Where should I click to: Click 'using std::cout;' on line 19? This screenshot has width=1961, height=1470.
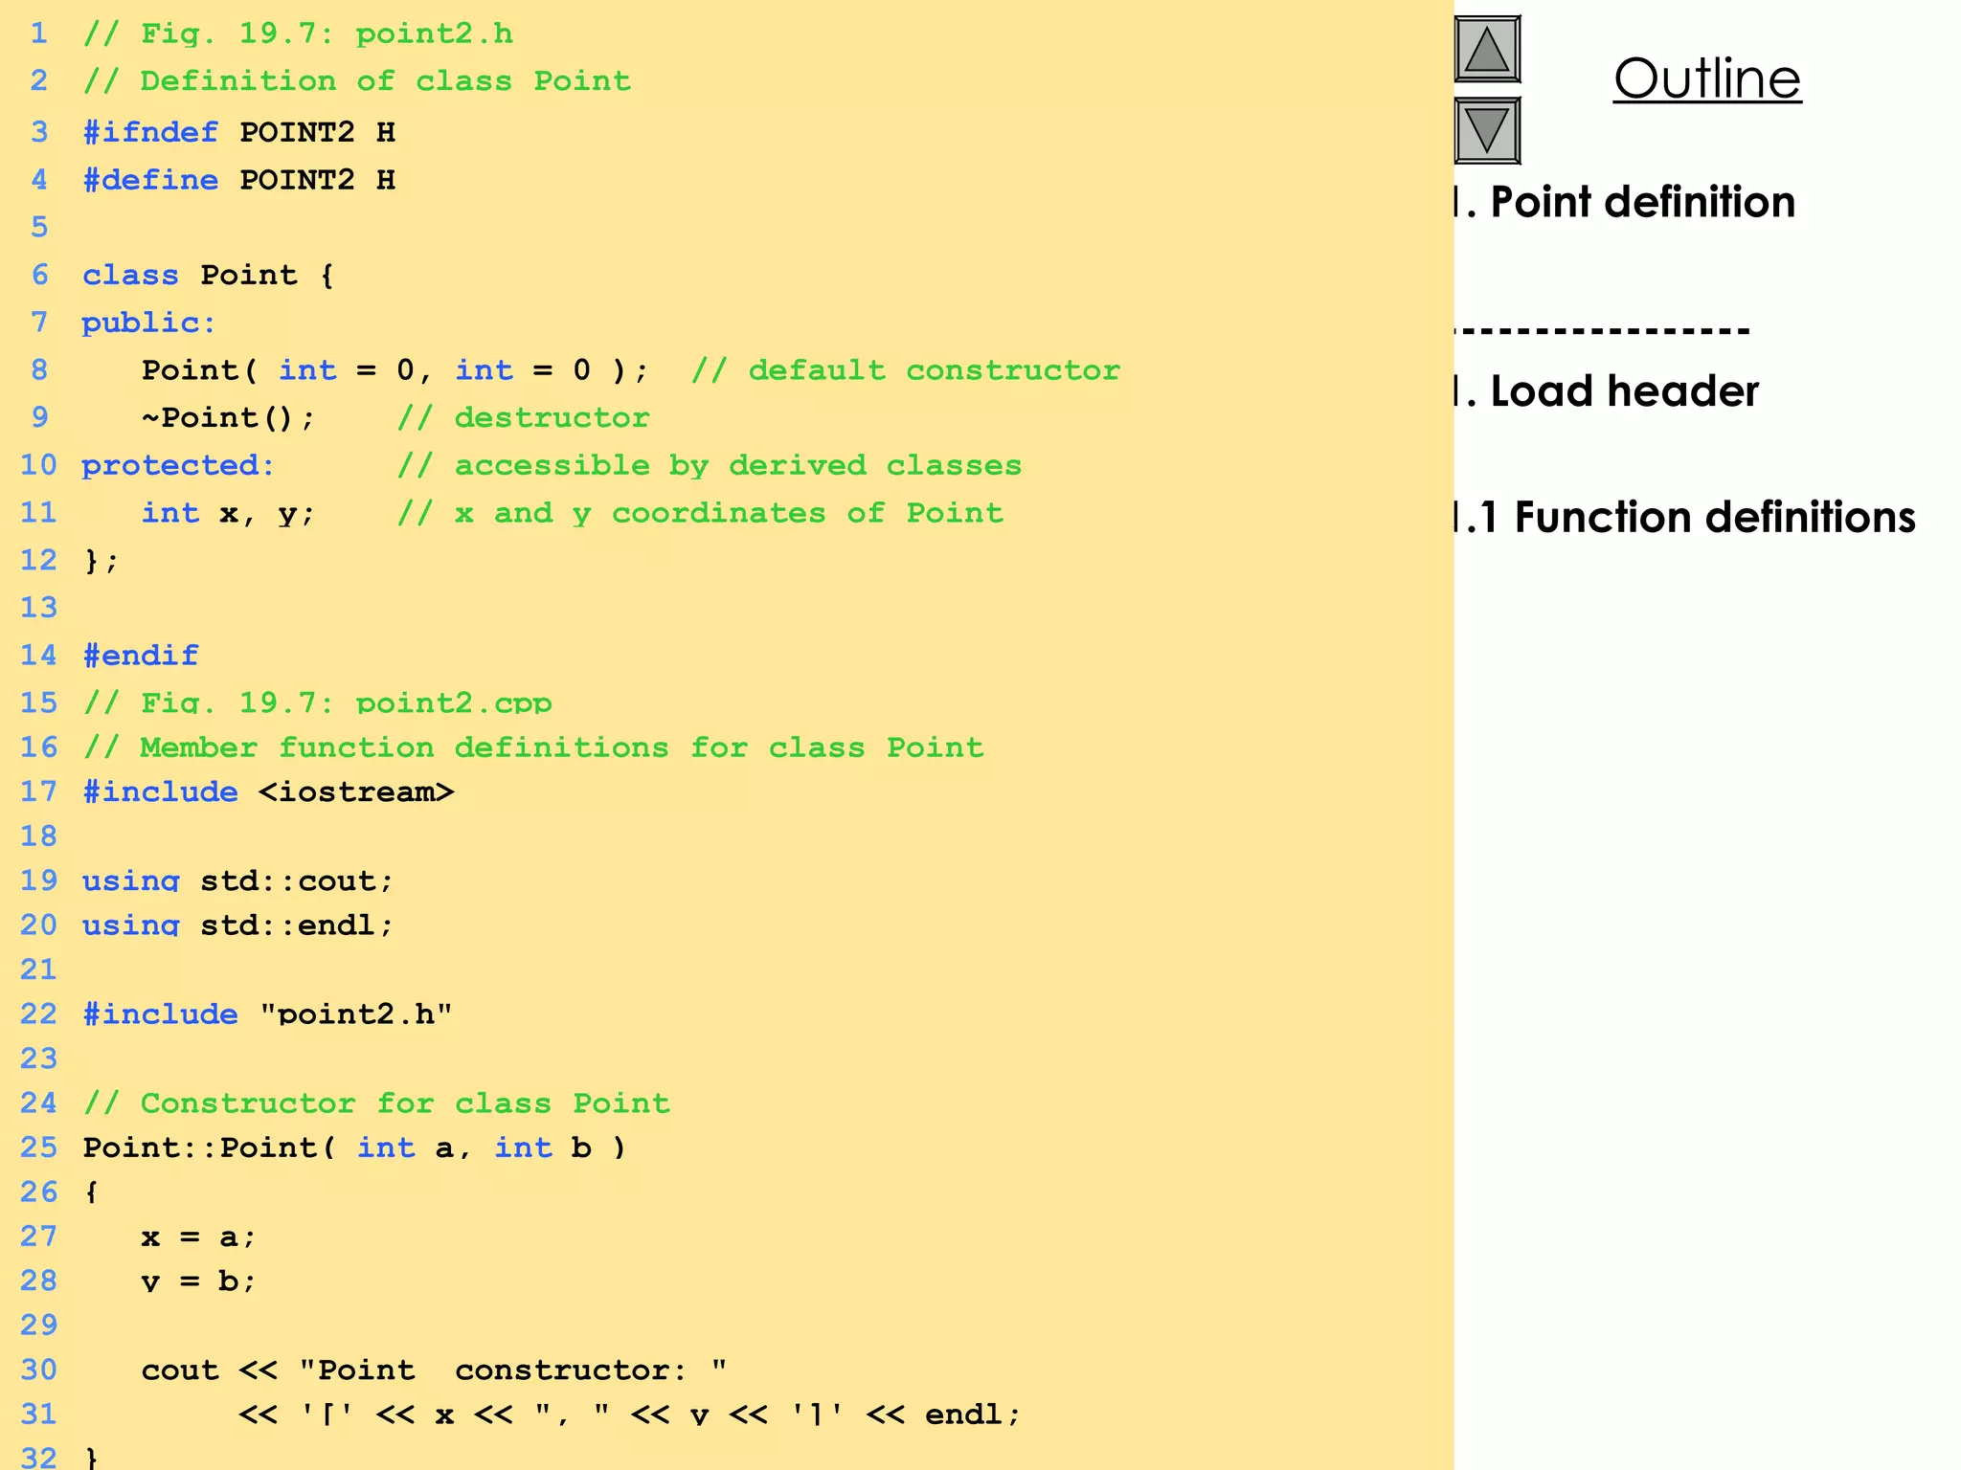[237, 880]
